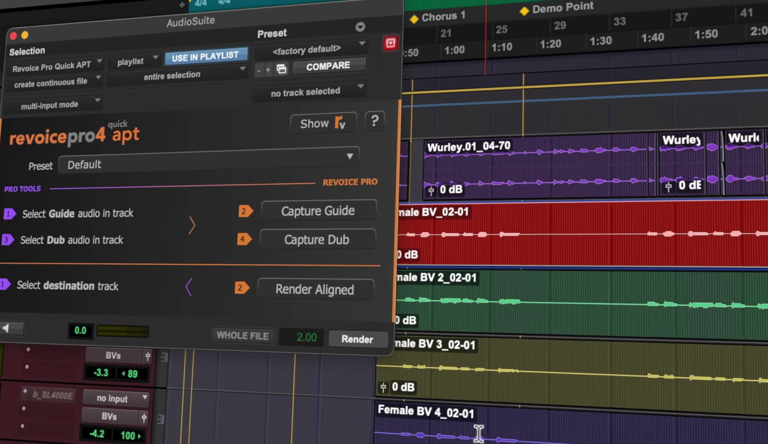Viewport: 768px width, 444px height.
Task: Open the Revoice Pro help question mark
Action: click(374, 121)
